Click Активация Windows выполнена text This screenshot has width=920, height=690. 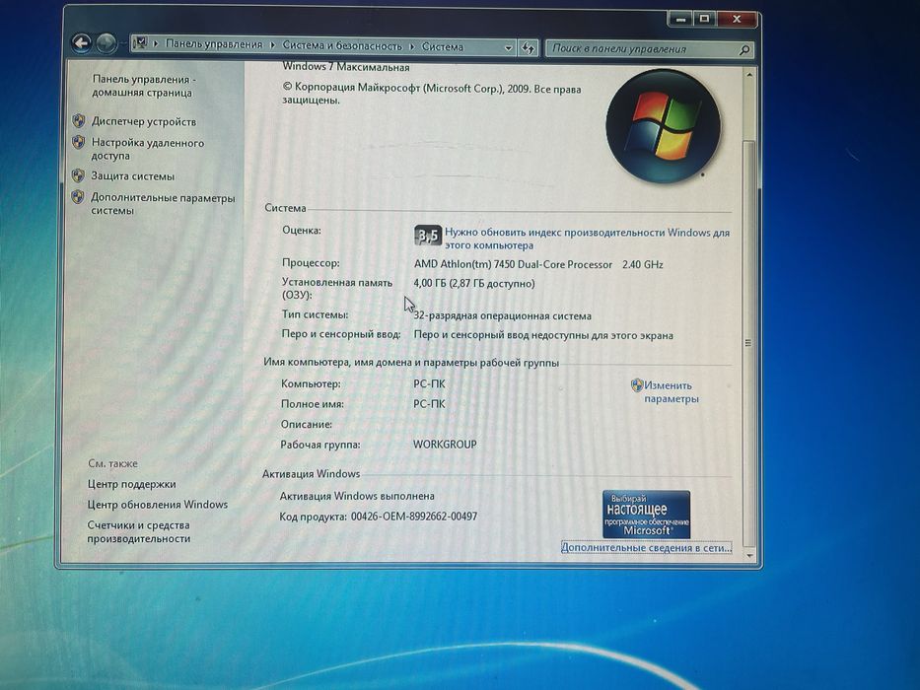click(x=357, y=496)
